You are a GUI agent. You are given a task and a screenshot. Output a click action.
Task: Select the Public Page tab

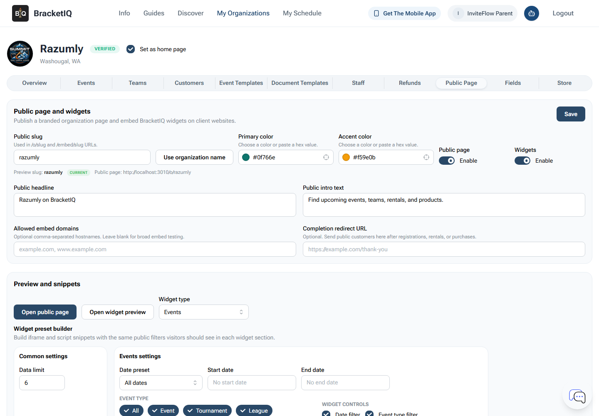461,83
